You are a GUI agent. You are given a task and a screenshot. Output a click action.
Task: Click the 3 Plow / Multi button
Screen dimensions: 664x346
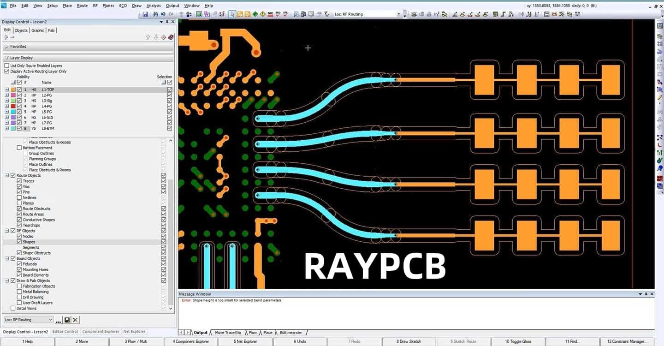(136, 342)
